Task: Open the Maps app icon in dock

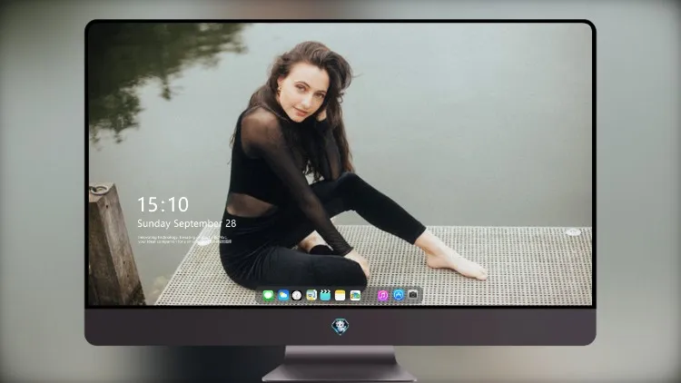Action: click(311, 295)
